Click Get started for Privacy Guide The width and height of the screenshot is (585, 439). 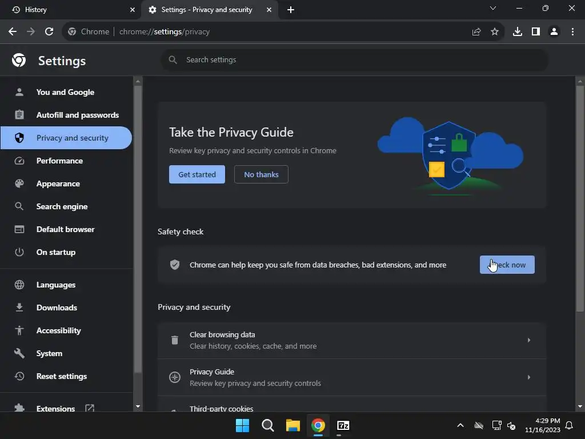(197, 174)
